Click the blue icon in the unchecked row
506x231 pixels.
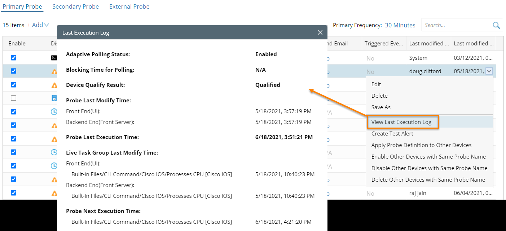[54, 98]
